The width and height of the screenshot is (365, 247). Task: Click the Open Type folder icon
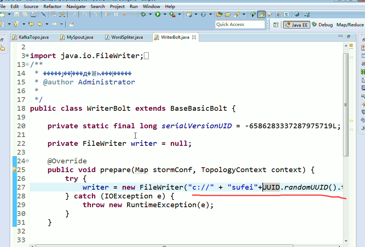coord(219,15)
